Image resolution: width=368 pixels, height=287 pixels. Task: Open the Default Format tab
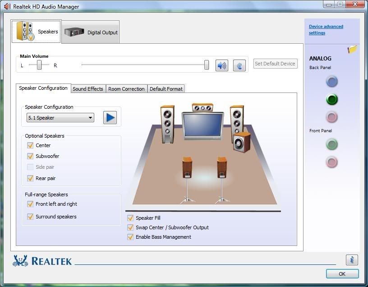tap(166, 89)
